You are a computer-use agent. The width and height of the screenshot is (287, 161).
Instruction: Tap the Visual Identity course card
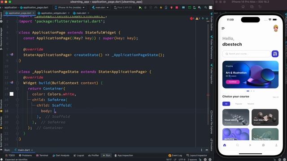coord(236,117)
